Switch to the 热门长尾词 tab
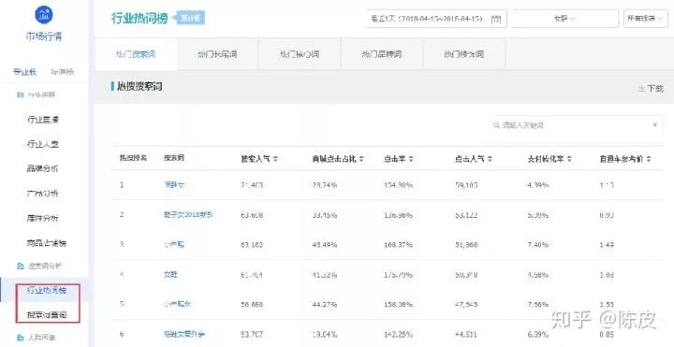674x347 pixels. pos(217,54)
